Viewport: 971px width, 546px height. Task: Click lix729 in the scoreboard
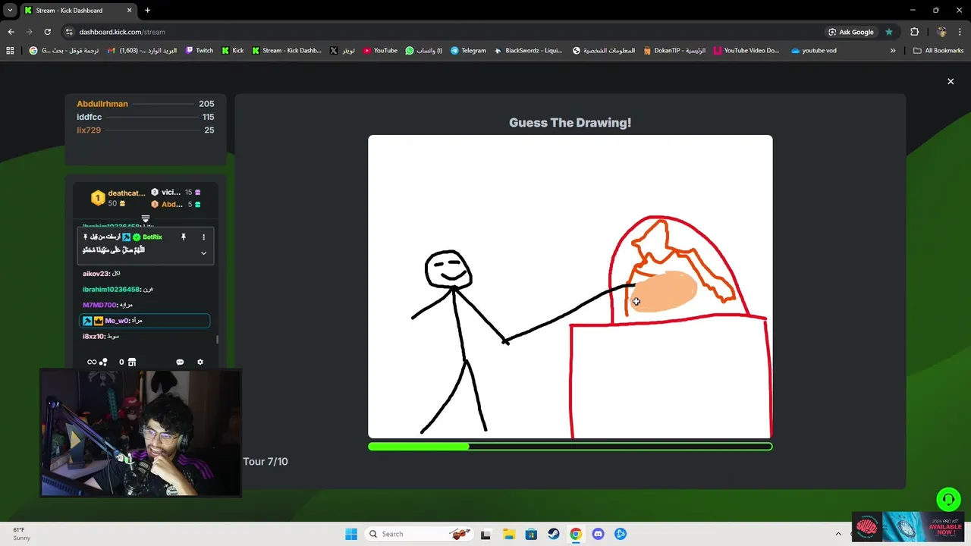tap(89, 130)
